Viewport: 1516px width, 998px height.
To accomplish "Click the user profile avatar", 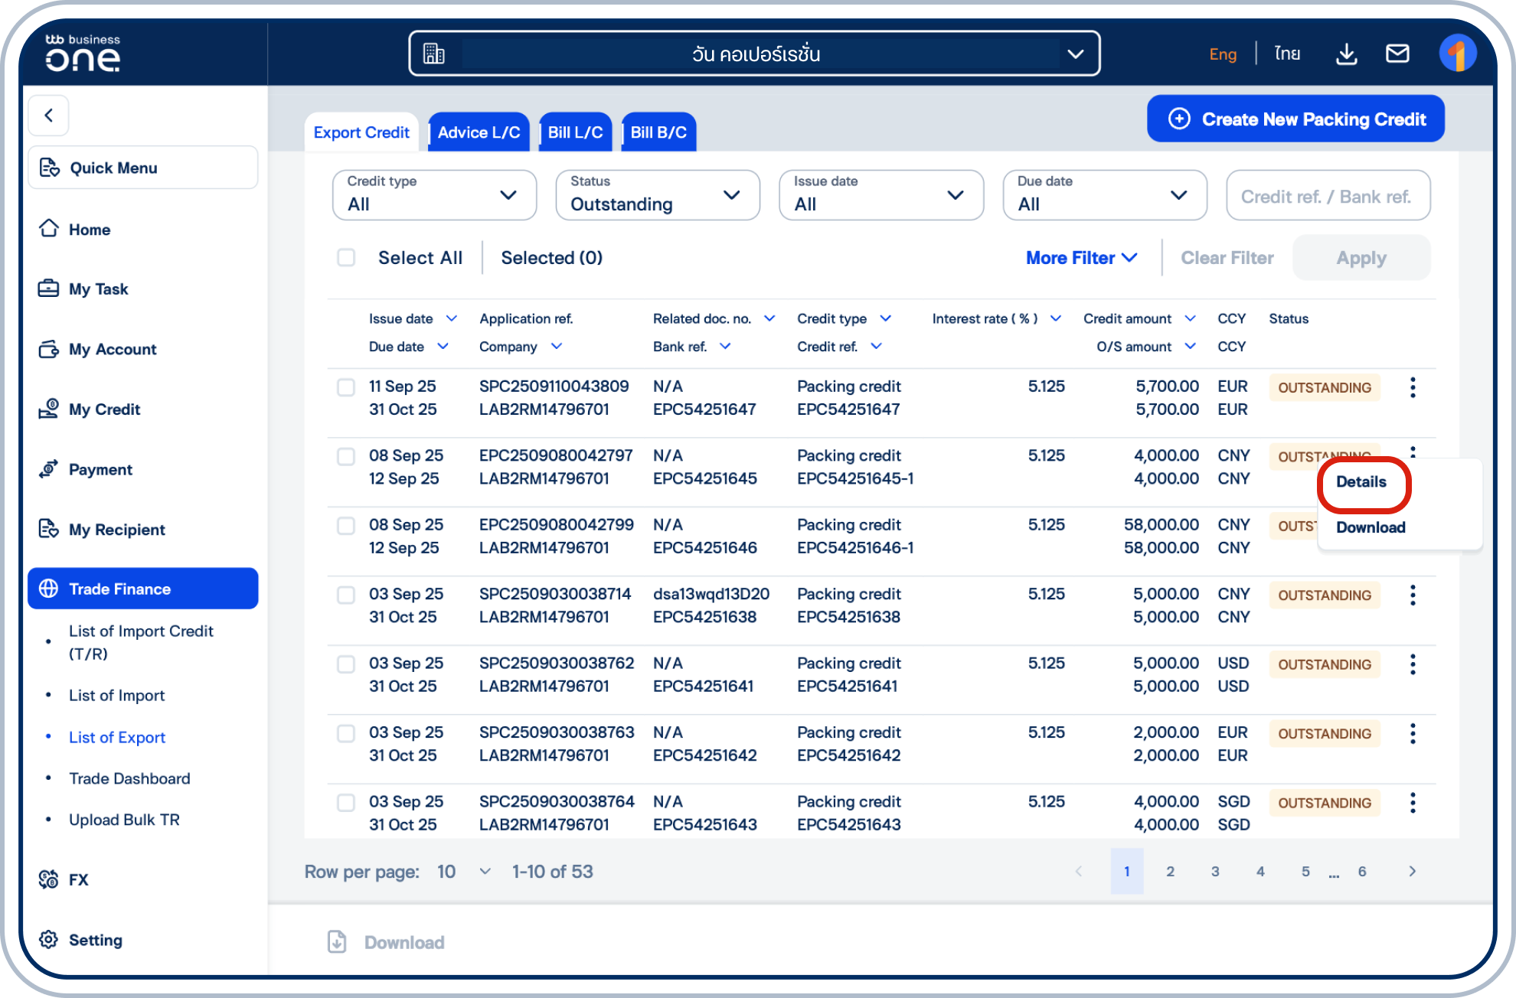I will tap(1456, 54).
